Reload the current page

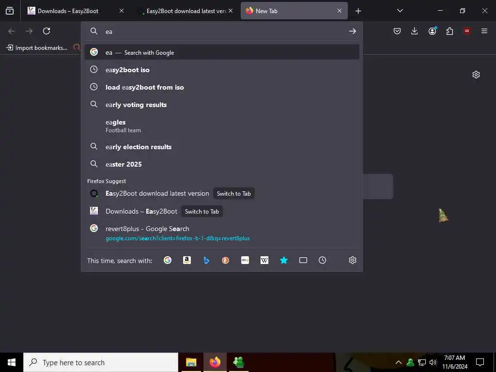[46, 31]
